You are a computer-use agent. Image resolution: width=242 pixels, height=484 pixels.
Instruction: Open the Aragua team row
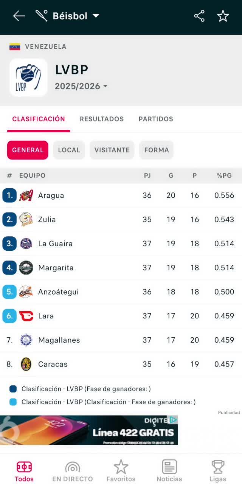click(x=121, y=195)
